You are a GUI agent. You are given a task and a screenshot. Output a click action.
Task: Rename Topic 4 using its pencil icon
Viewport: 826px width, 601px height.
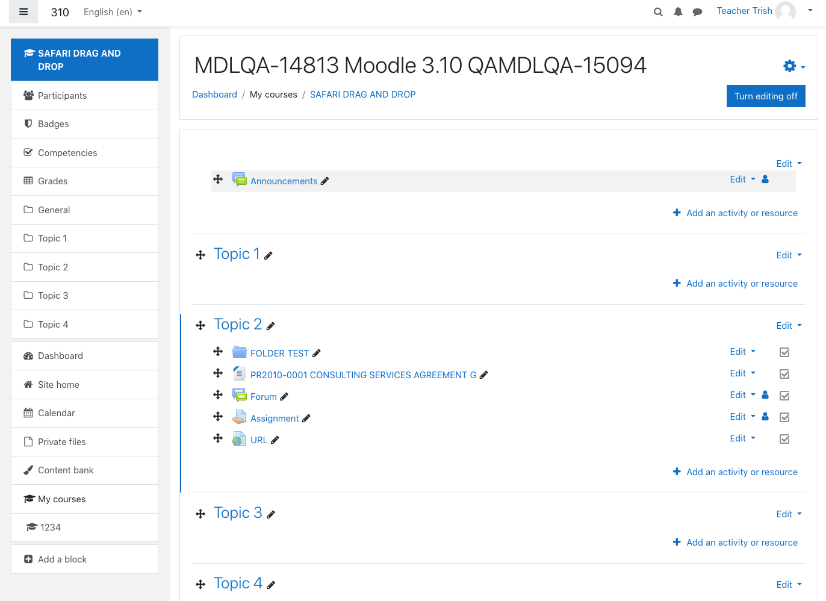point(271,585)
